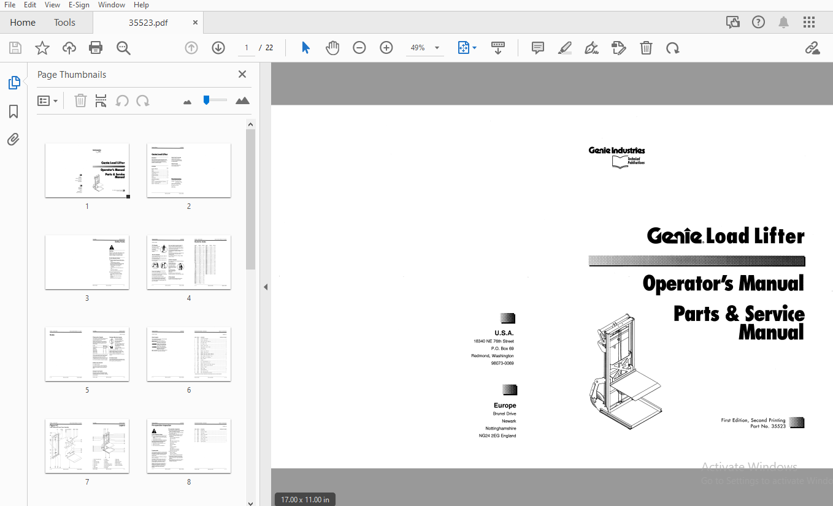Upload the file to cloud storage
The width and height of the screenshot is (833, 506).
pos(69,48)
